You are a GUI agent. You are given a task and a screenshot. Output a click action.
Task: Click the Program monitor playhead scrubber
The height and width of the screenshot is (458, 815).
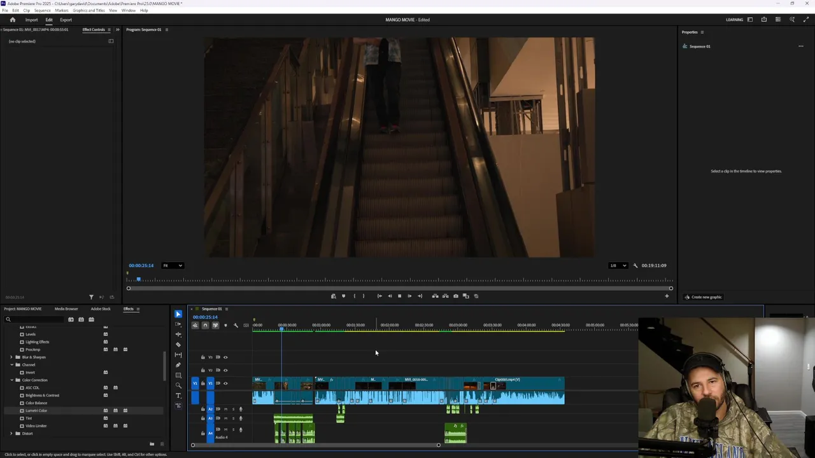pos(138,279)
